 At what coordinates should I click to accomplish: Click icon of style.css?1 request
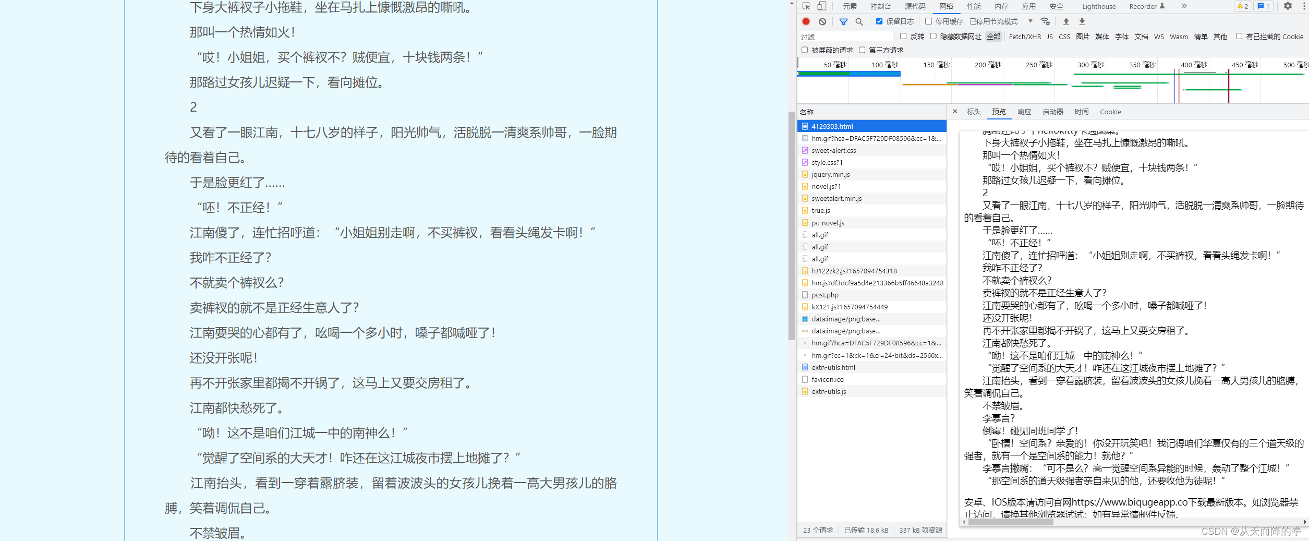point(805,162)
